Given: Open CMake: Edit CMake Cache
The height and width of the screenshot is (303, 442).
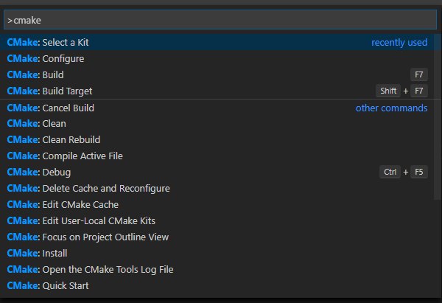Looking at the screenshot, I should tap(217, 204).
